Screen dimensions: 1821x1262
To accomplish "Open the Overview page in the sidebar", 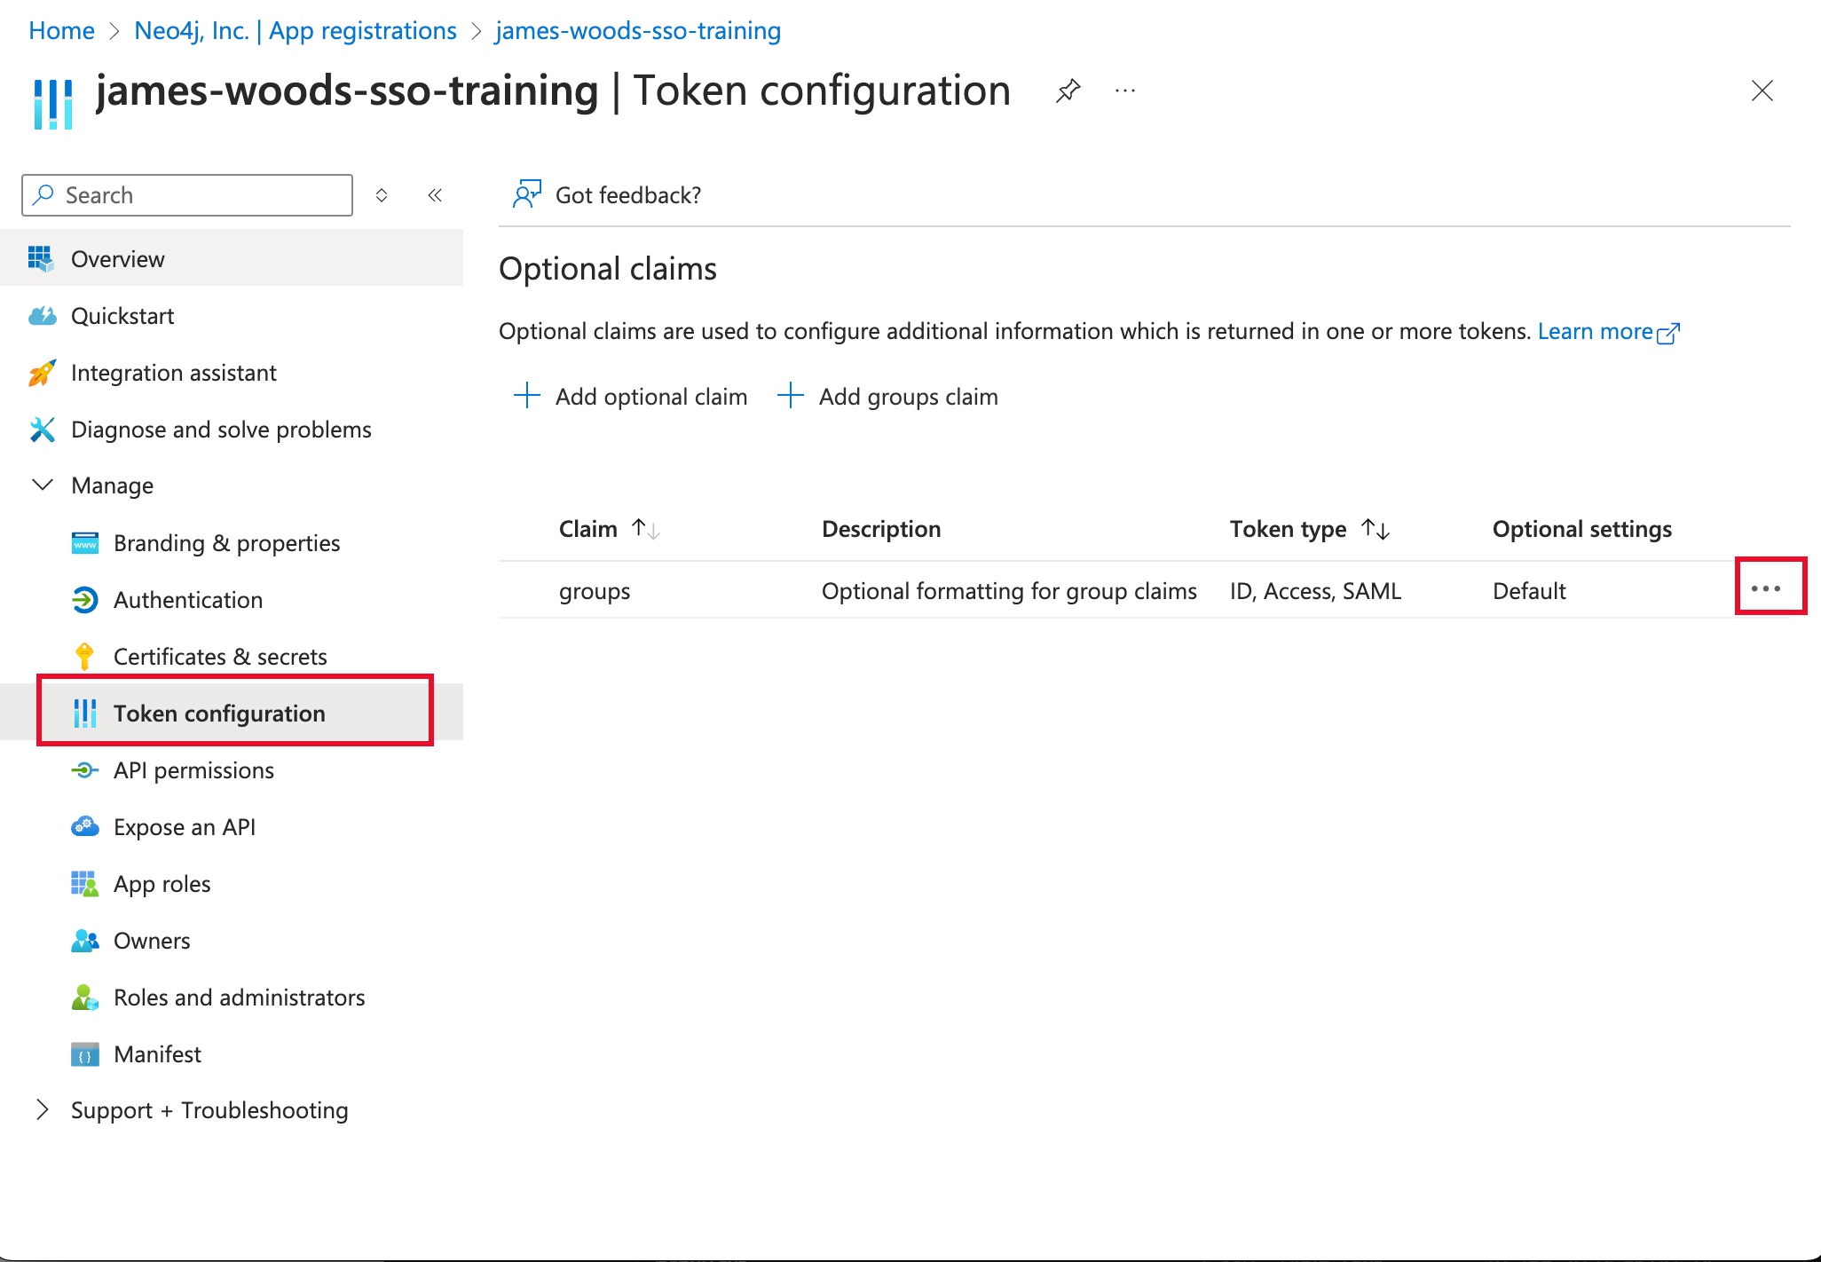I will pos(117,258).
